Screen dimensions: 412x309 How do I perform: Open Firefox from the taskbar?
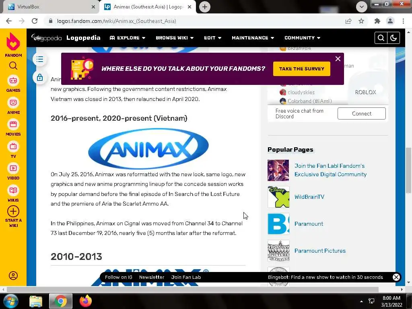click(x=86, y=301)
